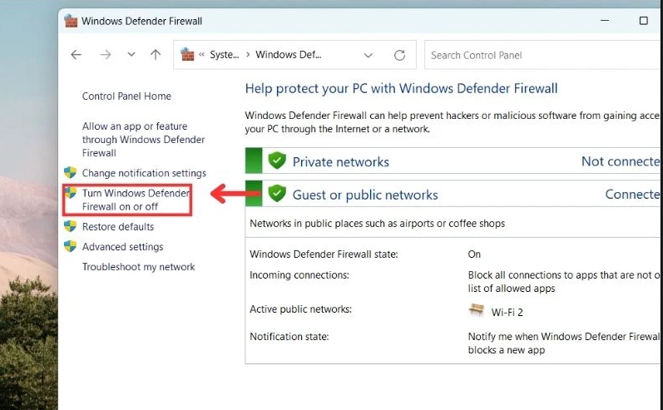Open Control Panel Home
The height and width of the screenshot is (410, 663).
126,96
